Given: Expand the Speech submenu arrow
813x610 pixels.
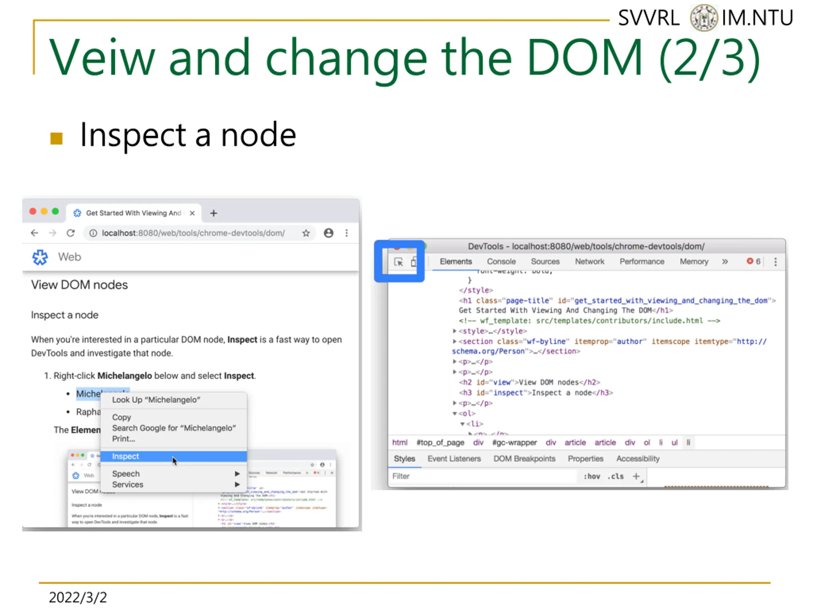Looking at the screenshot, I should pyautogui.click(x=238, y=474).
